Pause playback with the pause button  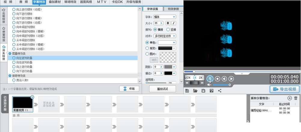[x=210, y=79]
